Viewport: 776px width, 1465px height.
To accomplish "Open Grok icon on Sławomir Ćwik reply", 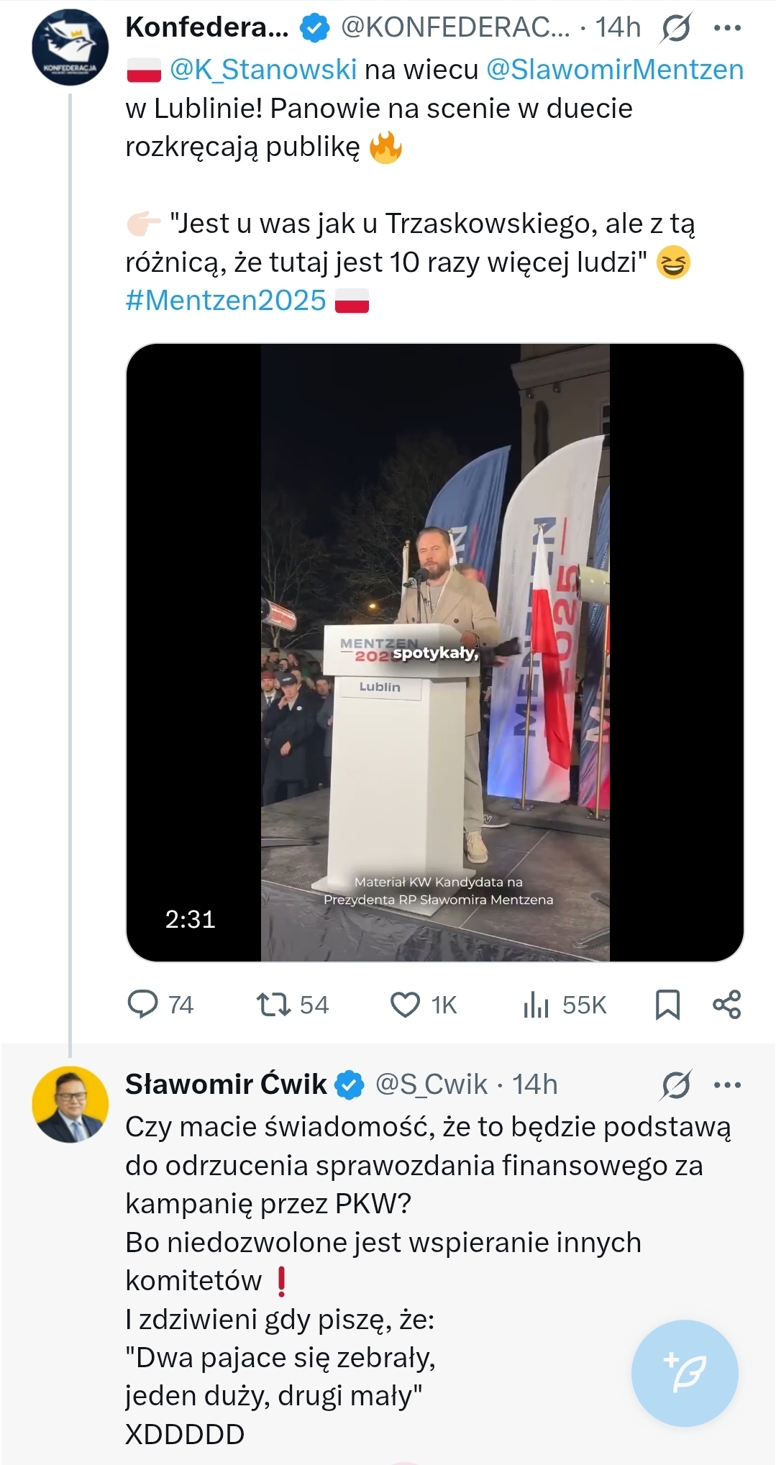I will tap(676, 1085).
